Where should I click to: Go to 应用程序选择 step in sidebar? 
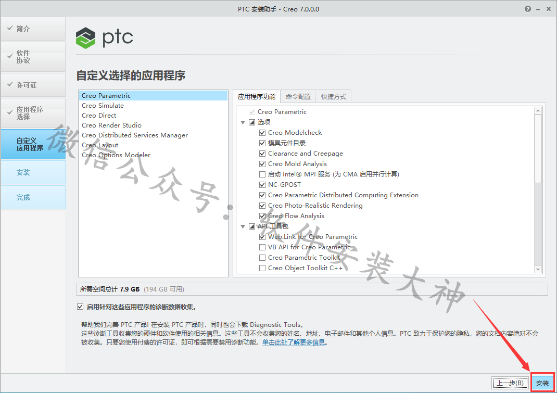tap(33, 113)
